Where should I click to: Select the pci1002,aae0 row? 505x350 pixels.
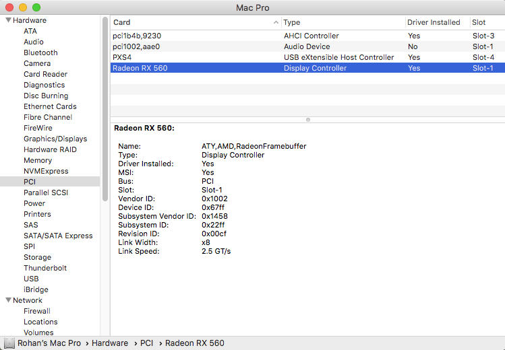307,46
